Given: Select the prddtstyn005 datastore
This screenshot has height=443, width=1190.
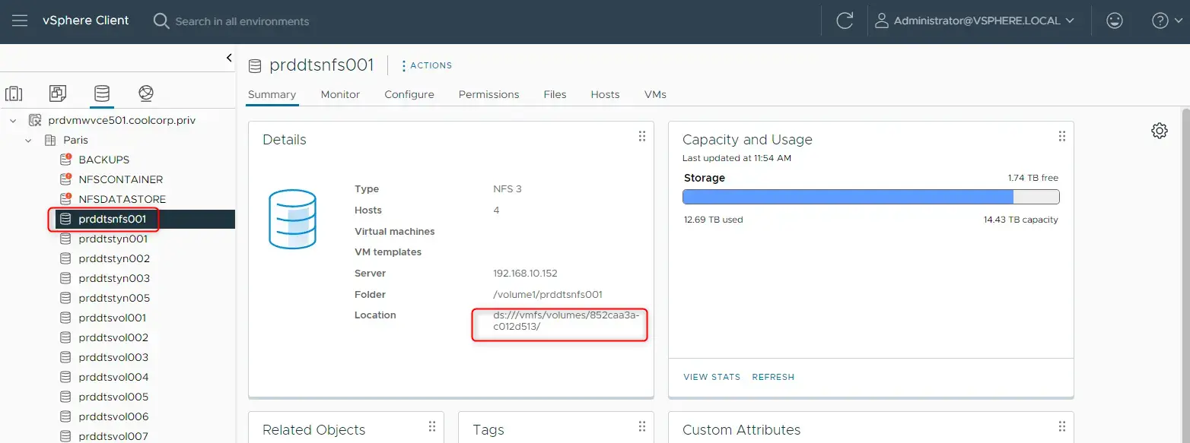Looking at the screenshot, I should click(114, 298).
